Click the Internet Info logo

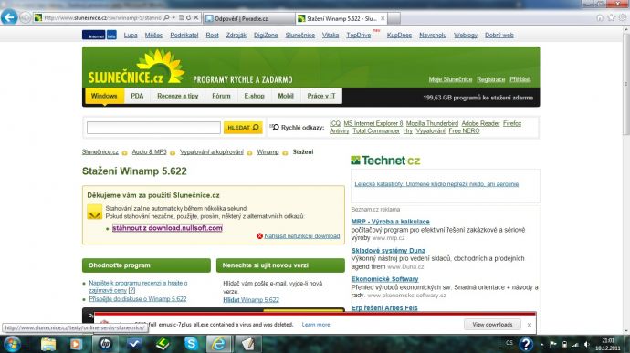point(100,35)
